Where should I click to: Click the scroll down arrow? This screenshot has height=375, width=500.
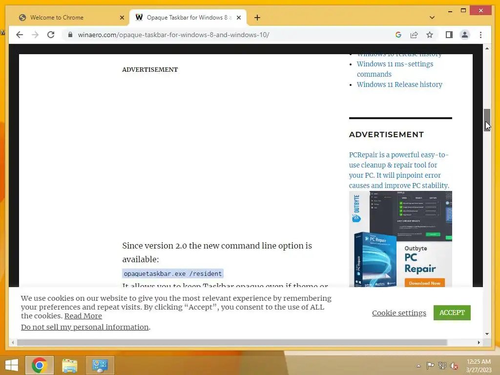tap(487, 334)
